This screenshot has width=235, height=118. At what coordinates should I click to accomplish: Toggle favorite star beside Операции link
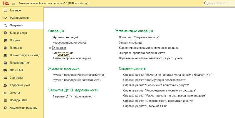(x=50, y=48)
